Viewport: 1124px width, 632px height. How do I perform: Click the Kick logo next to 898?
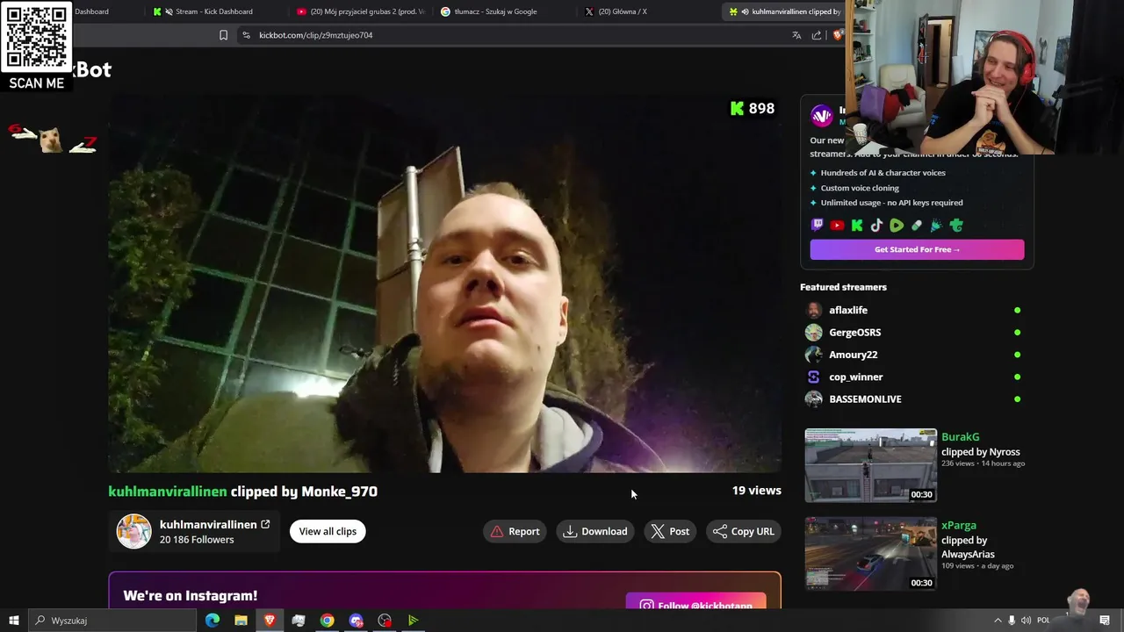point(737,108)
